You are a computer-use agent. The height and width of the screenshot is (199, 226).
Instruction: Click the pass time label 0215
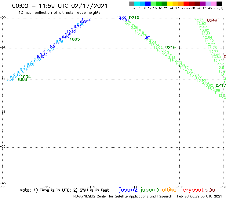click(134, 18)
